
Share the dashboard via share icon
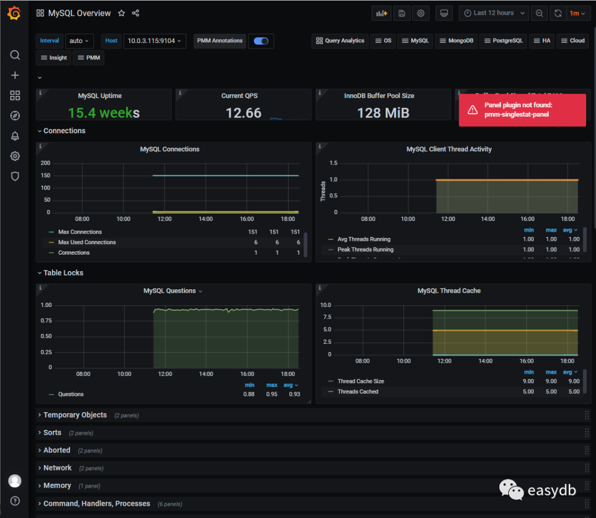[x=136, y=13]
